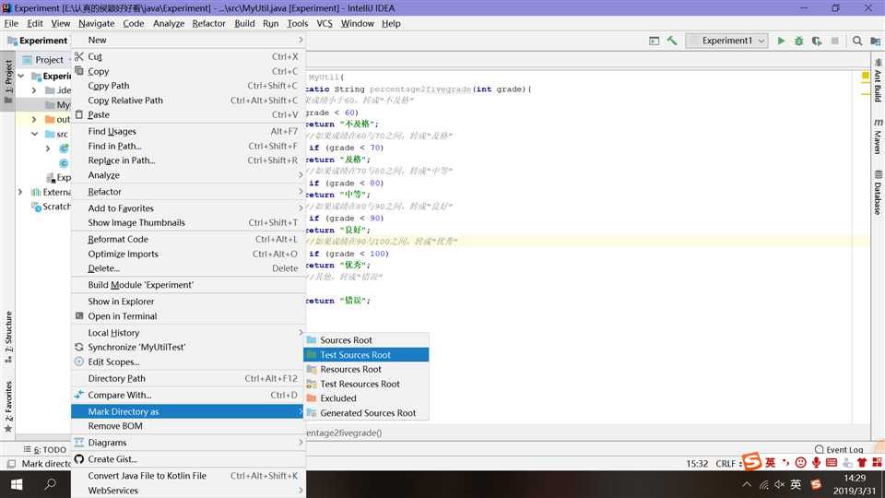This screenshot has height=498, width=885.
Task: Open the Ant Build side panel
Action: 878,81
